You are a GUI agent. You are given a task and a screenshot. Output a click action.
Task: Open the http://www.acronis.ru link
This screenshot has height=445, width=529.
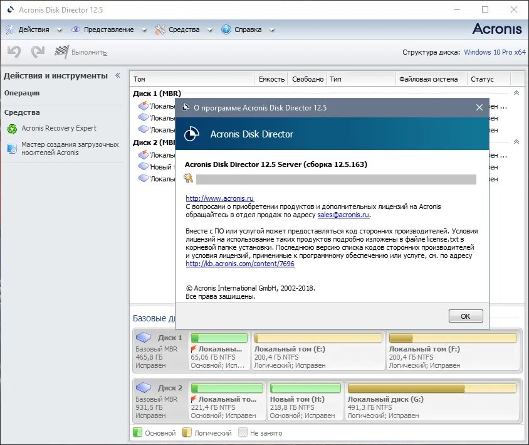(x=219, y=198)
